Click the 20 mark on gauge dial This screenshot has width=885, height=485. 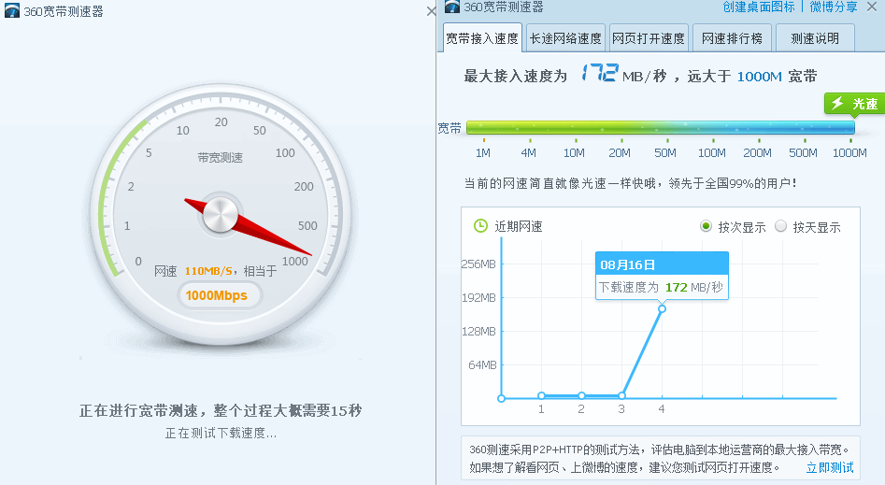[x=221, y=122]
